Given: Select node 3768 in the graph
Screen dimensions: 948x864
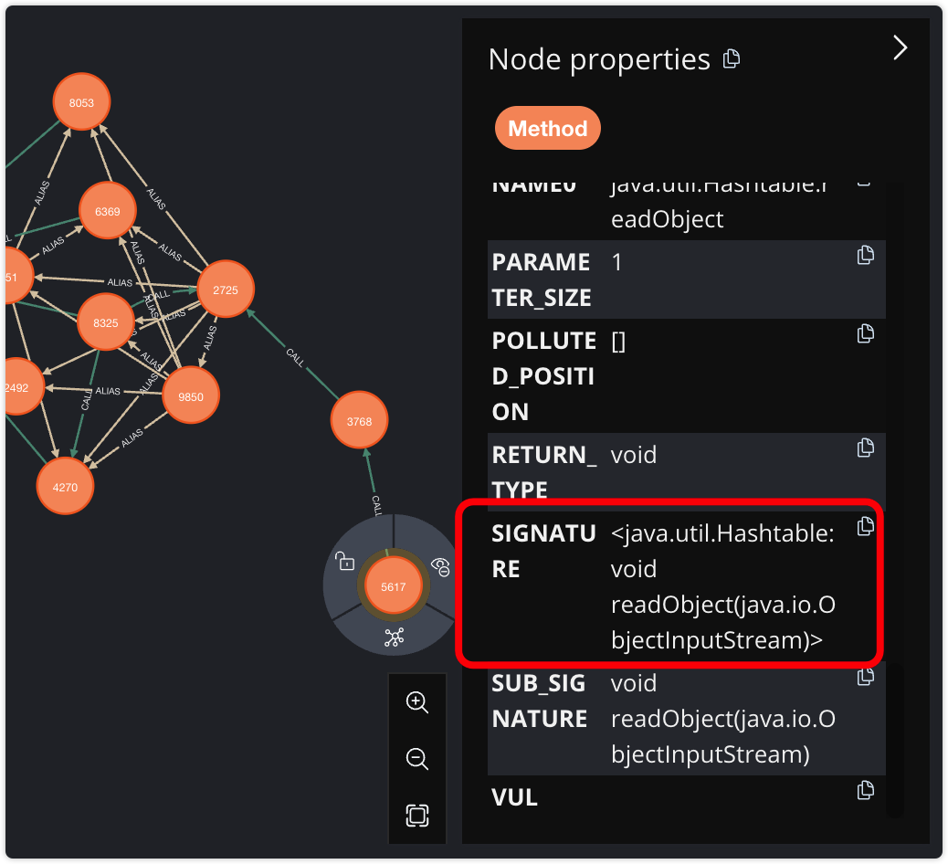Looking at the screenshot, I should click(359, 421).
